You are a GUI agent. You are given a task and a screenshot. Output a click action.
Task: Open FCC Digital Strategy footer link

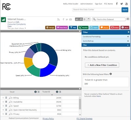point(85,118)
